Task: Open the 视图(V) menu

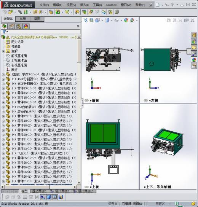Action: point(71,5)
